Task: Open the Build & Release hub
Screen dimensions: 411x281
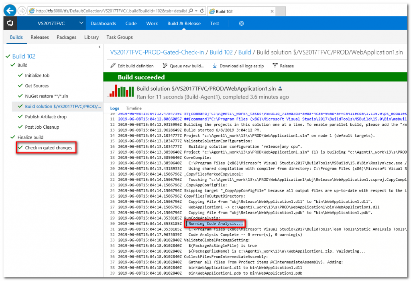Action: (x=184, y=23)
